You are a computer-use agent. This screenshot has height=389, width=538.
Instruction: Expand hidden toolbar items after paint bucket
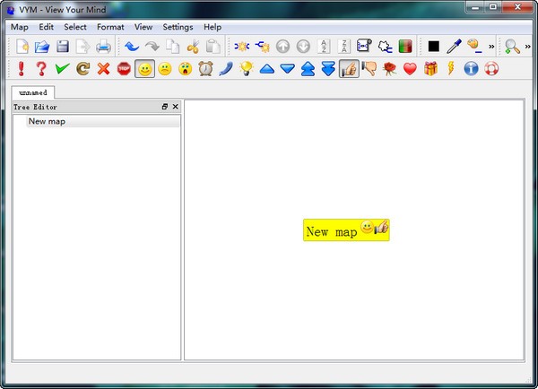(x=491, y=47)
